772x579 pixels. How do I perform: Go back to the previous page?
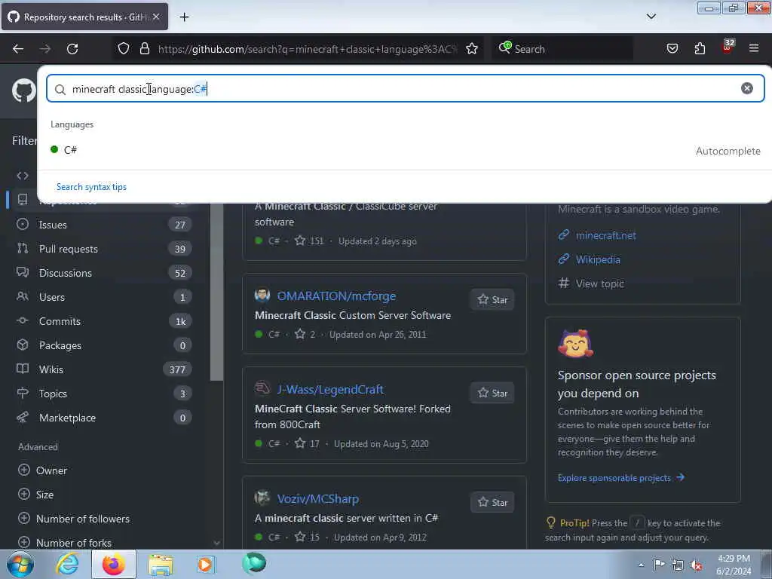coord(18,49)
